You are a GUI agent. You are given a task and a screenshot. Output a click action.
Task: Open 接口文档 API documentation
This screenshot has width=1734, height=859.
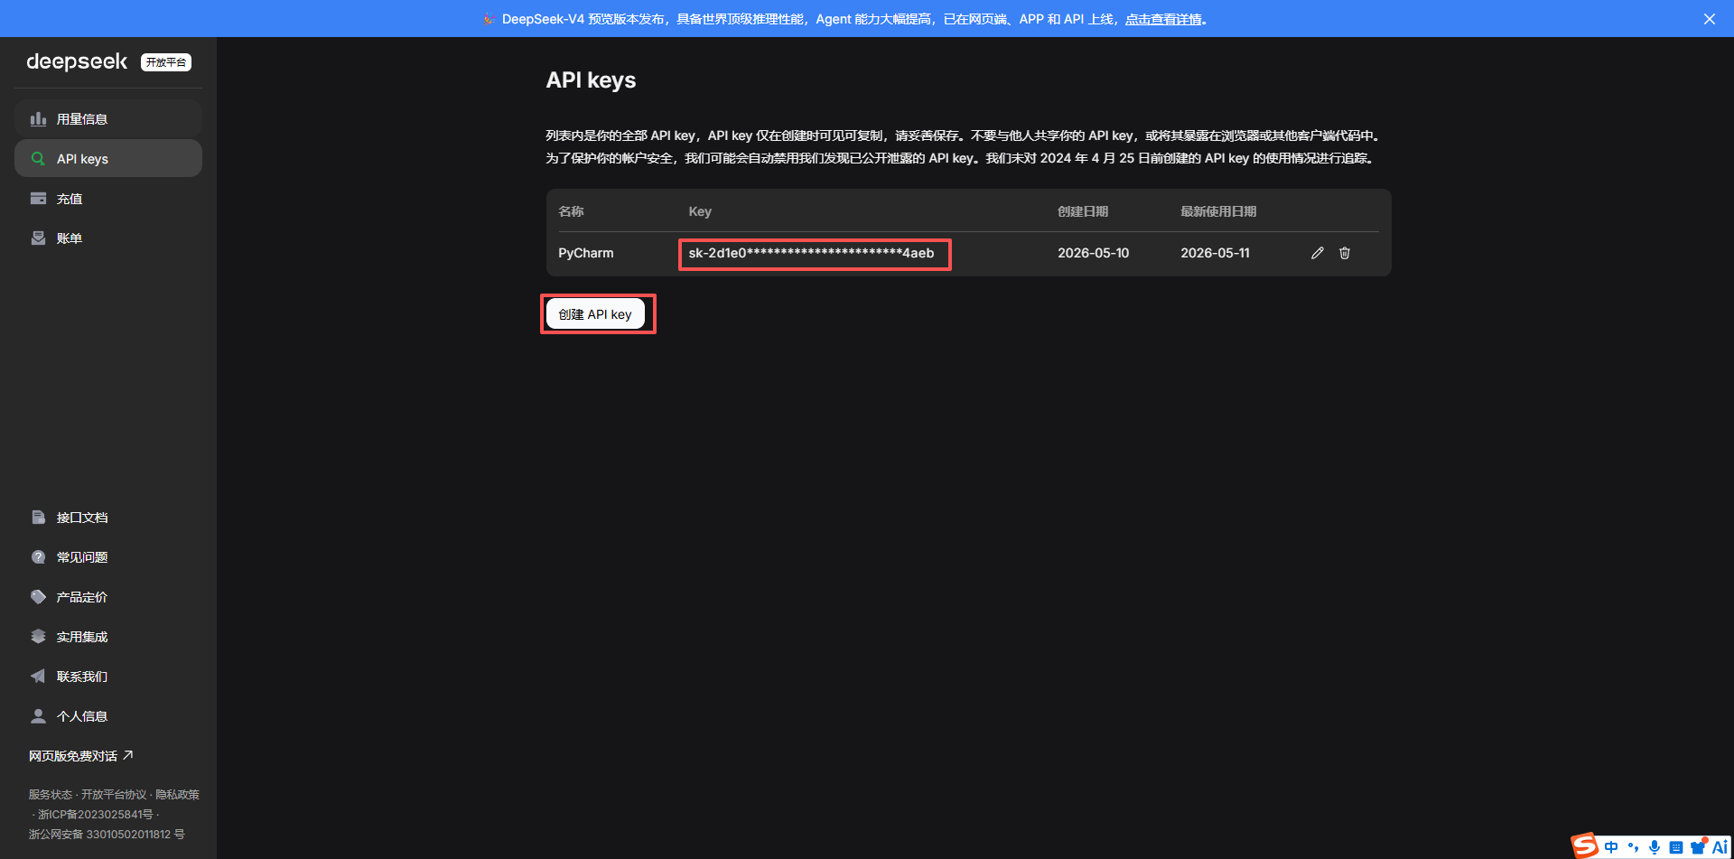point(108,518)
